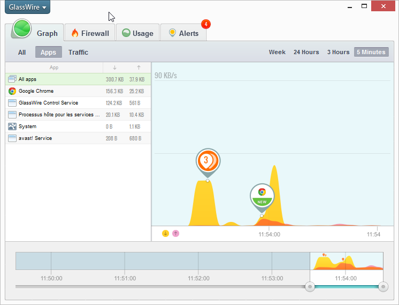Sort by upload arrow column header
The width and height of the screenshot is (399, 305).
pyautogui.click(x=139, y=68)
